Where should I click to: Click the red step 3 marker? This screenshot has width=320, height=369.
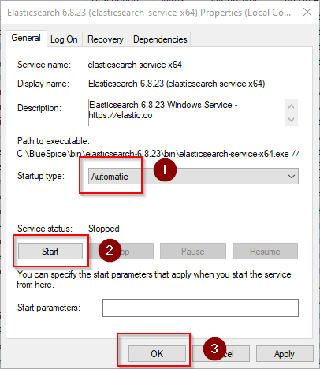point(214,348)
